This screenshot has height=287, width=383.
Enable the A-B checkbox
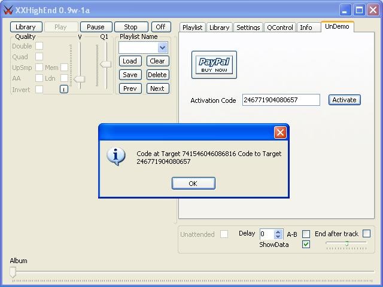306,234
